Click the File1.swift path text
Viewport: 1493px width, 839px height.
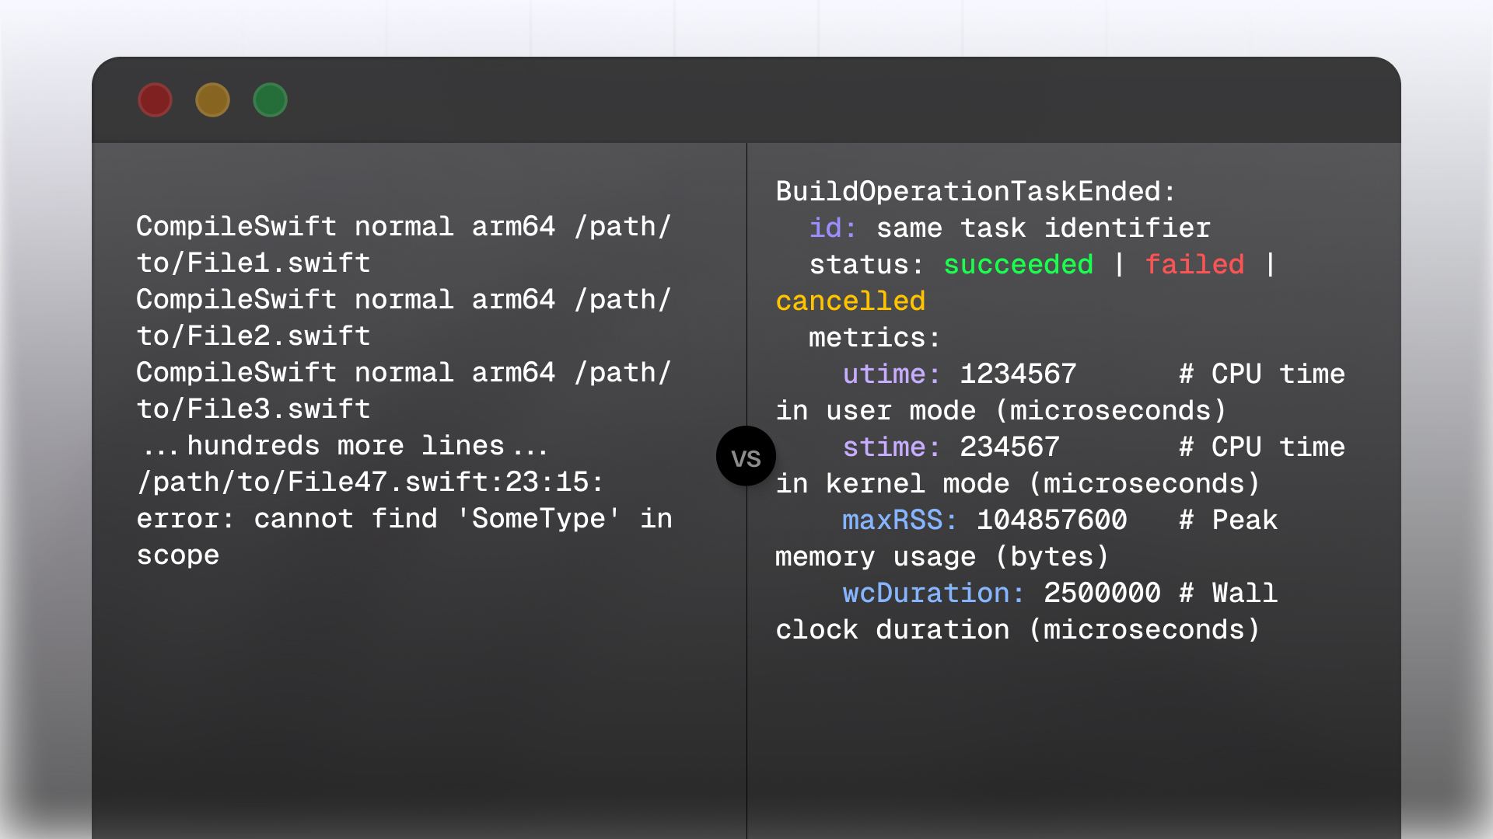click(x=253, y=263)
